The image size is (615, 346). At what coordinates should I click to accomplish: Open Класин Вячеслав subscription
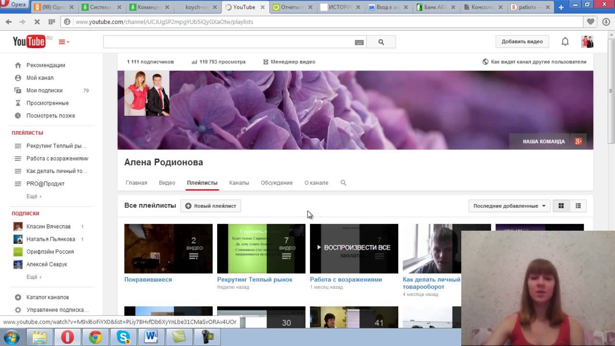click(x=49, y=226)
